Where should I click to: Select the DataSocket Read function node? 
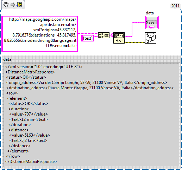click(119, 38)
